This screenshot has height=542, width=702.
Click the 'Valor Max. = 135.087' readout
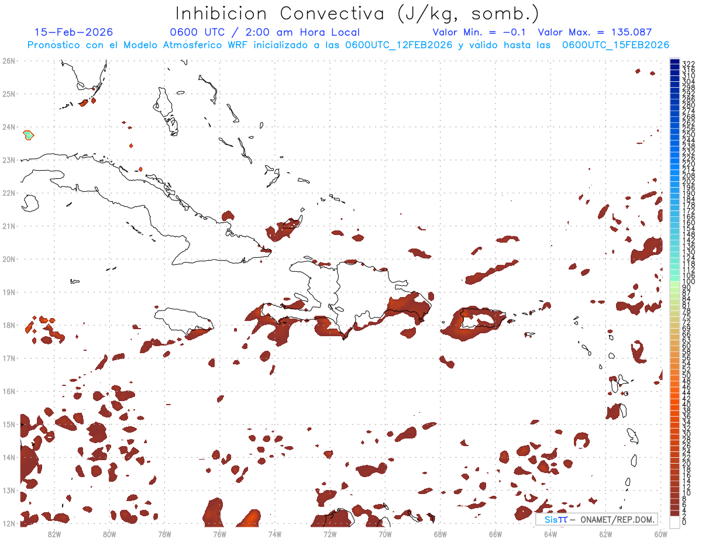click(x=595, y=32)
